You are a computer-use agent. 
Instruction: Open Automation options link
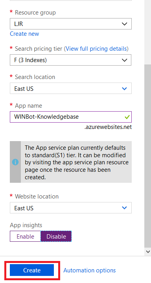tap(90, 270)
